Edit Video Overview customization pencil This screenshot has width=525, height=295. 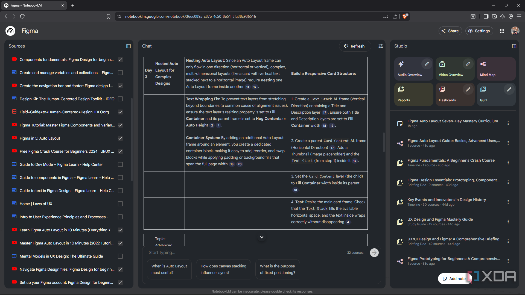[x=468, y=64]
